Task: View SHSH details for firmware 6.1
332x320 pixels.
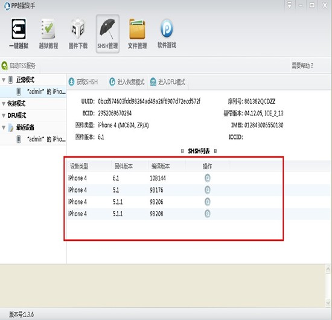Action: (x=208, y=178)
